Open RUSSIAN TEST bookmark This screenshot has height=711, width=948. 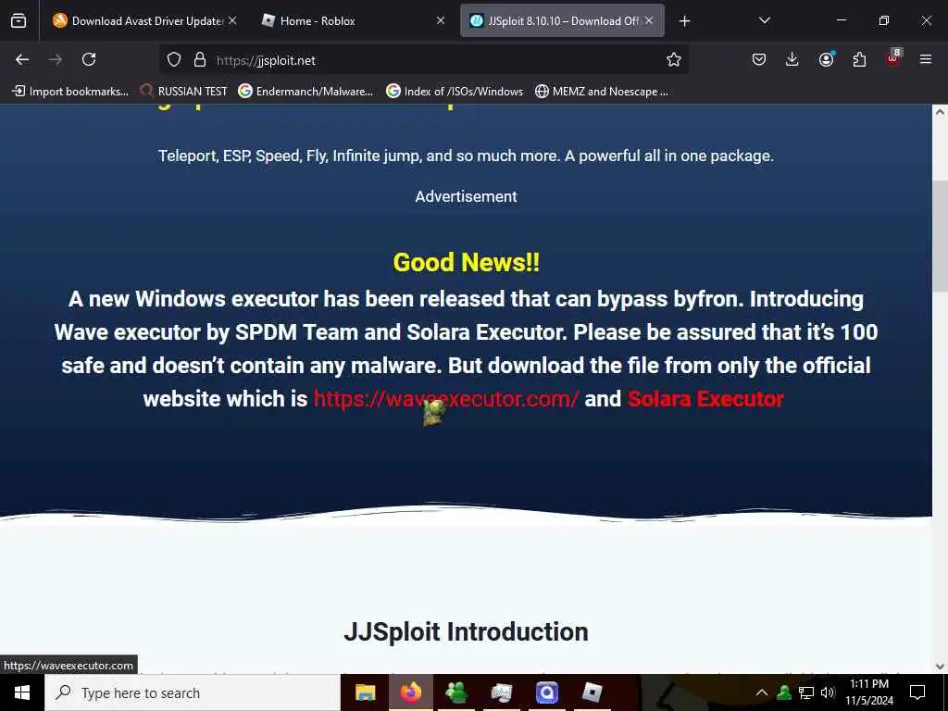tap(184, 92)
